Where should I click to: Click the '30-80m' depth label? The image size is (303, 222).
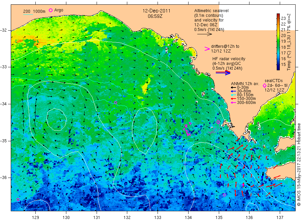(x=244, y=91)
